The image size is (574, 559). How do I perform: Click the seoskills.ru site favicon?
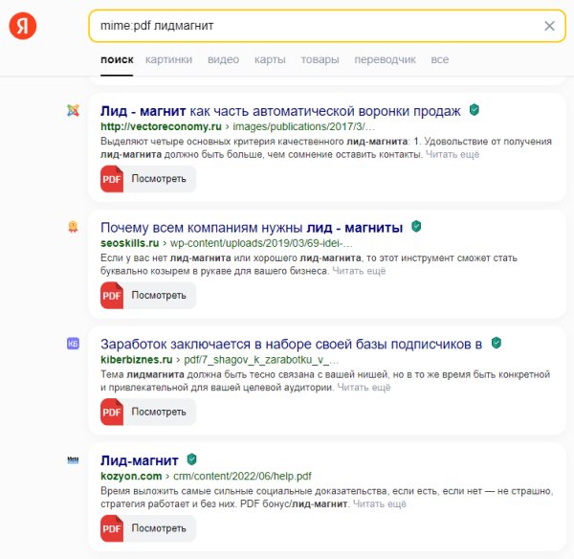point(73,227)
